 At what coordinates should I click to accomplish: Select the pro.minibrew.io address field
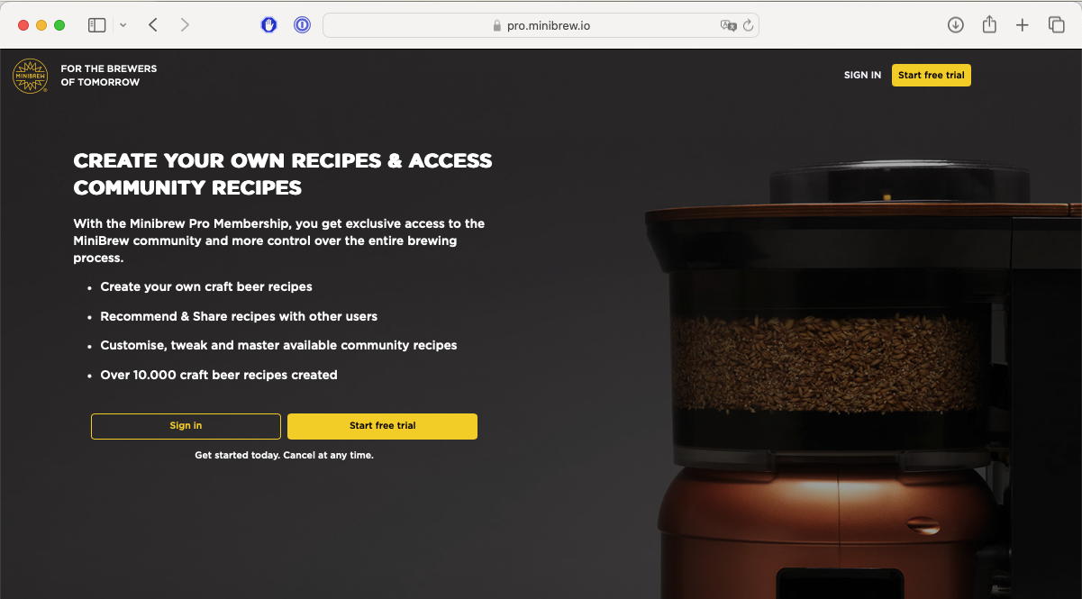pos(541,25)
